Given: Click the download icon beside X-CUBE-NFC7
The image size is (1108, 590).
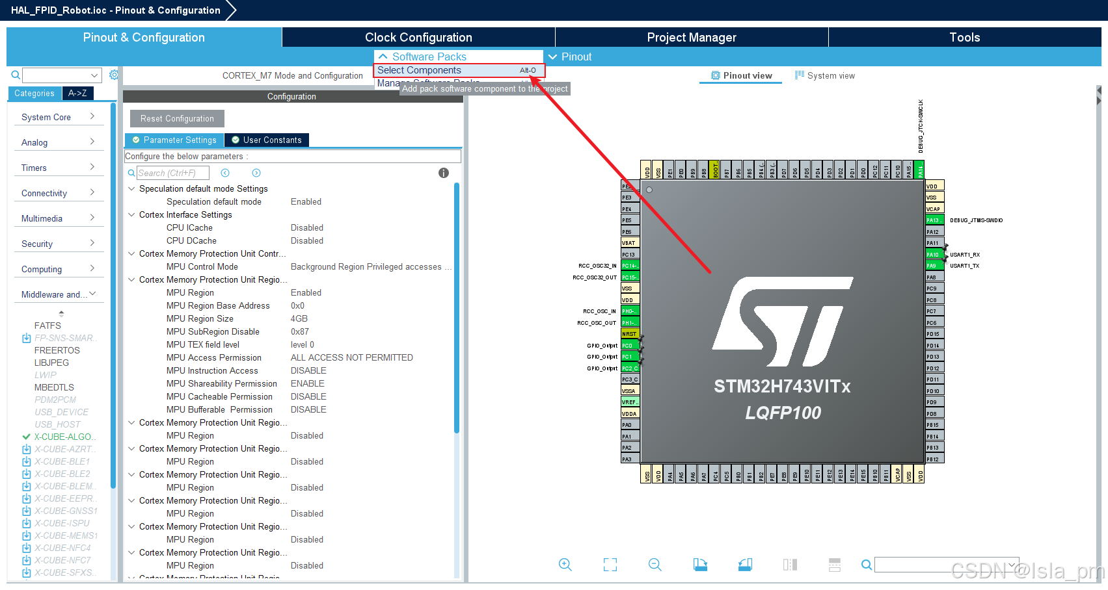Looking at the screenshot, I should click(27, 560).
